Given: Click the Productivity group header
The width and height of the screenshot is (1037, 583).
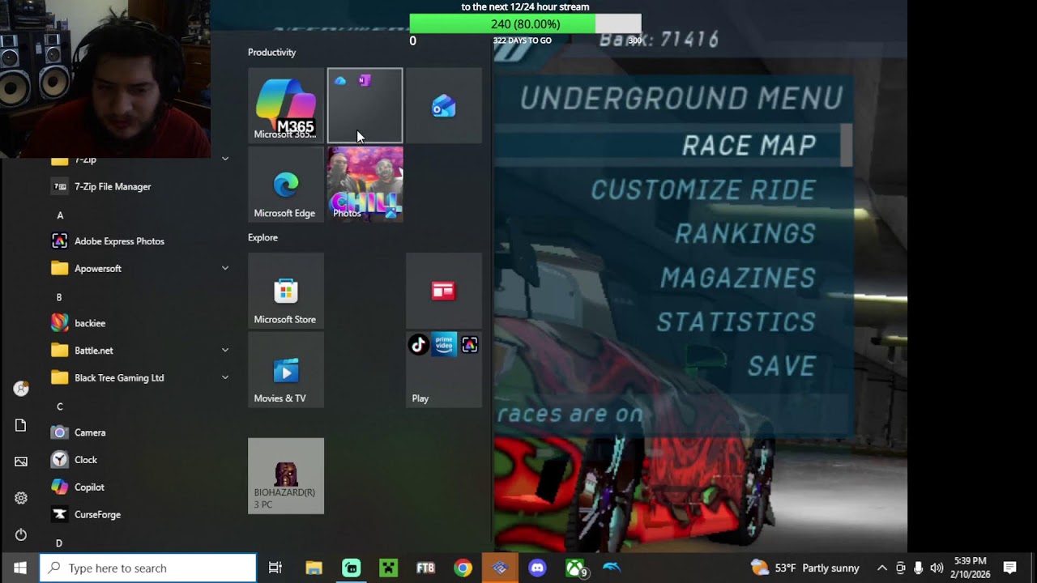Looking at the screenshot, I should 272,52.
